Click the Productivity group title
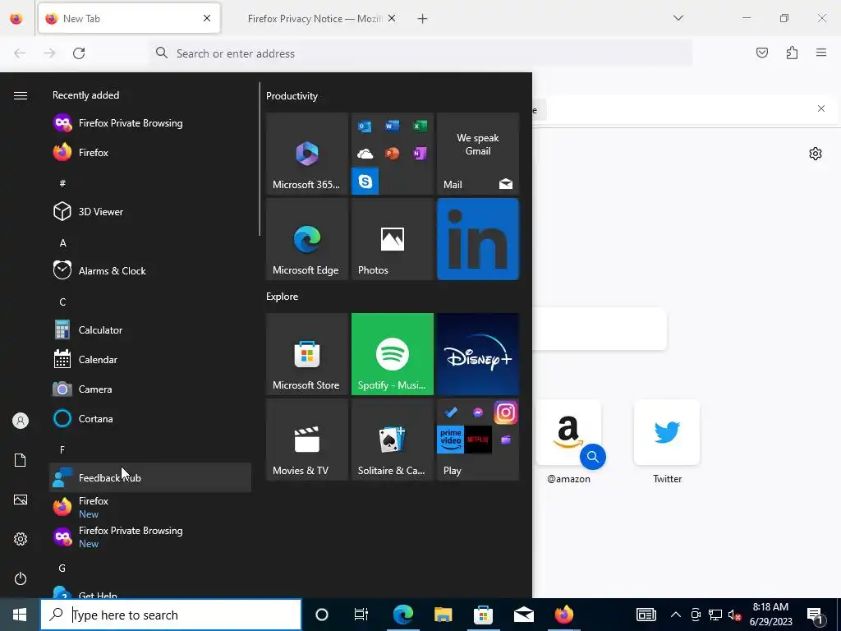Viewport: 841px width, 631px height. pyautogui.click(x=292, y=96)
